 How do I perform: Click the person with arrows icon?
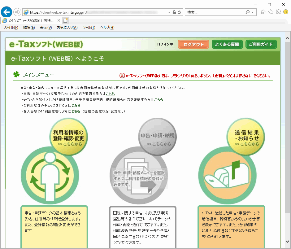50,176
